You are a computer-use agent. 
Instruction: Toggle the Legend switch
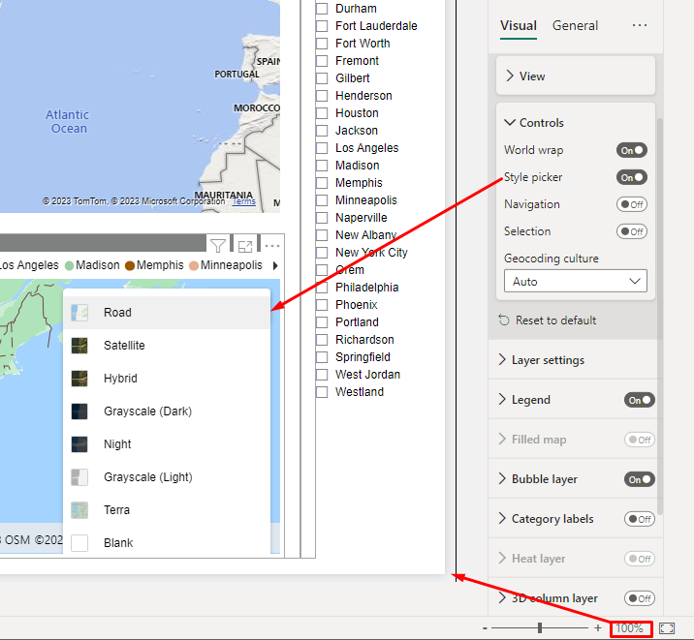click(640, 400)
